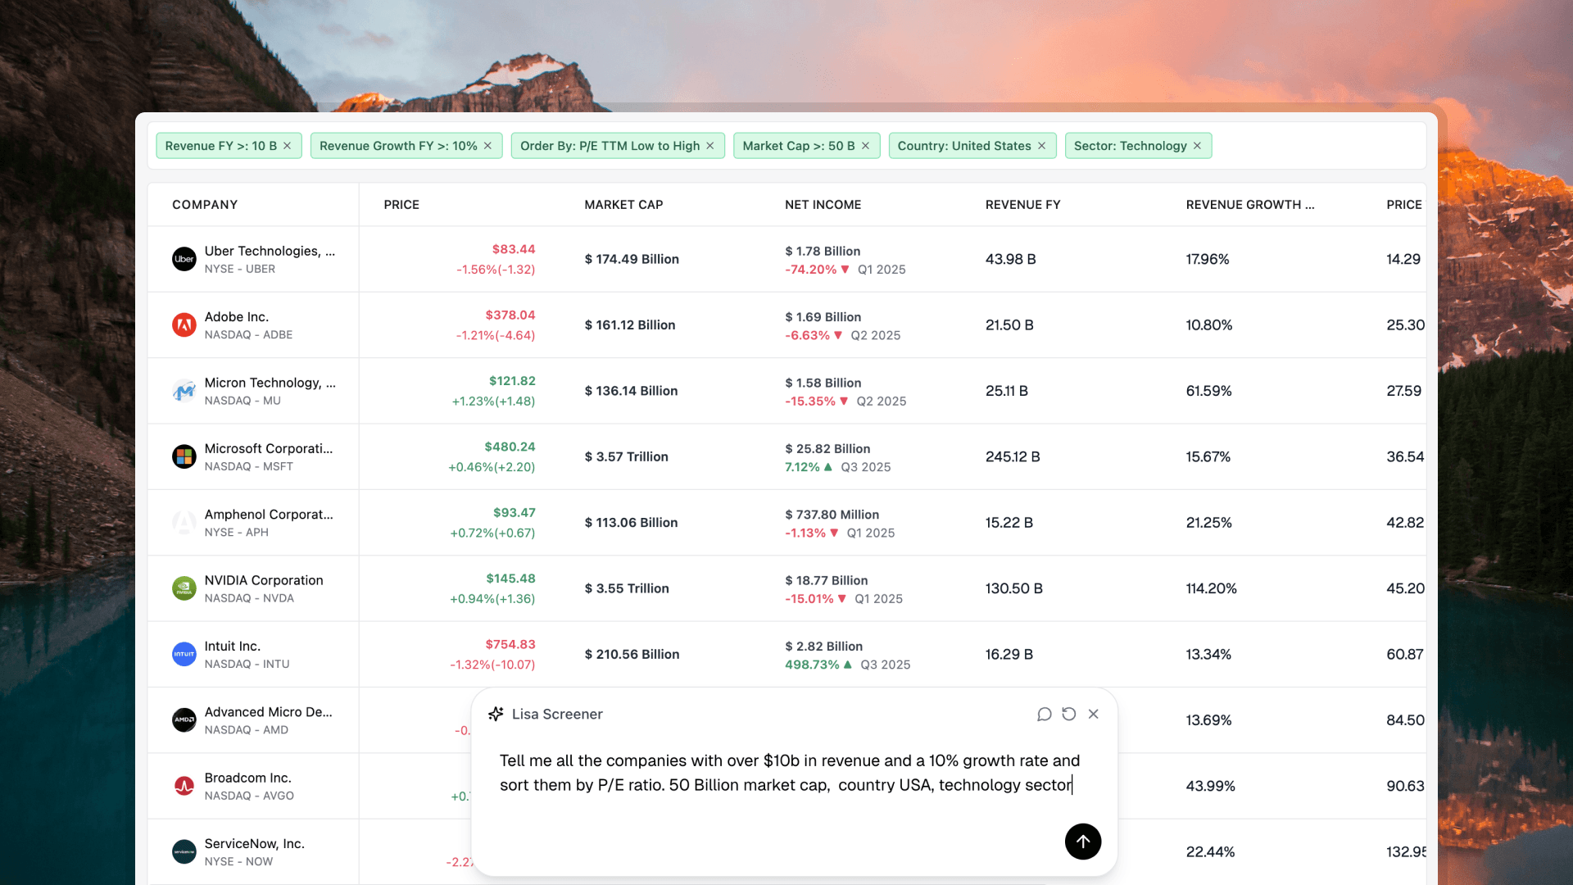
Task: Click Amphenol's 21.25% revenue growth value
Action: click(1209, 522)
